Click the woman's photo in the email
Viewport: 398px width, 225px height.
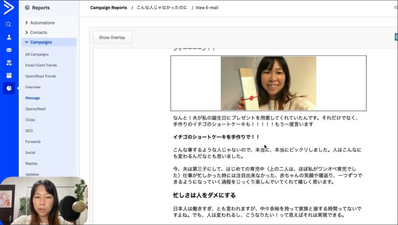click(x=268, y=83)
